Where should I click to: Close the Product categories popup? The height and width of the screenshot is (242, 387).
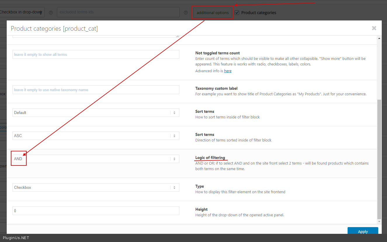[374, 28]
